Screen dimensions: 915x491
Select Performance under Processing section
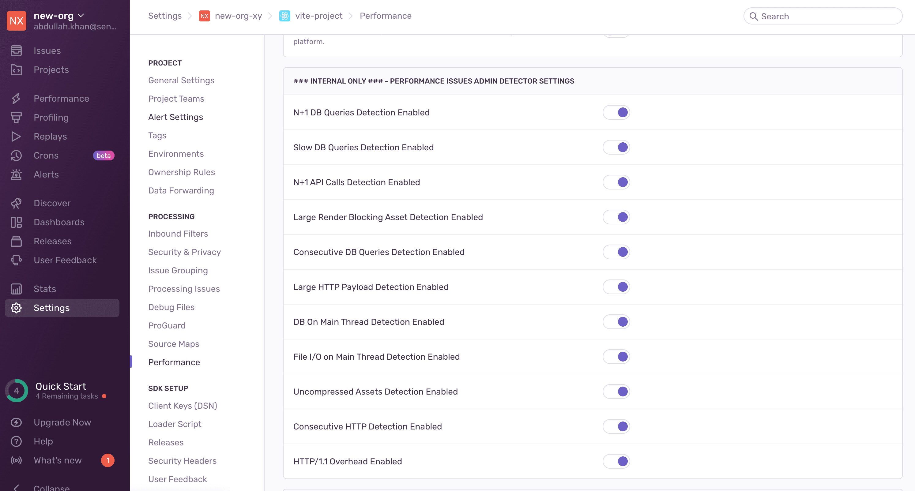[174, 362]
